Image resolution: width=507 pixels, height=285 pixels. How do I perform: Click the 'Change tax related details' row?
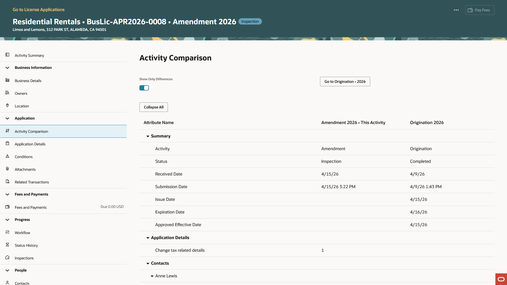pos(317,250)
